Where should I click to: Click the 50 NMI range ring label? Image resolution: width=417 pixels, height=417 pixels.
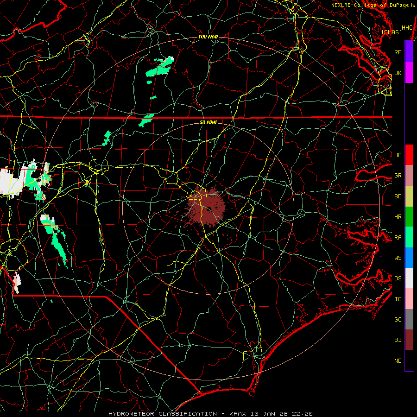[x=208, y=122]
